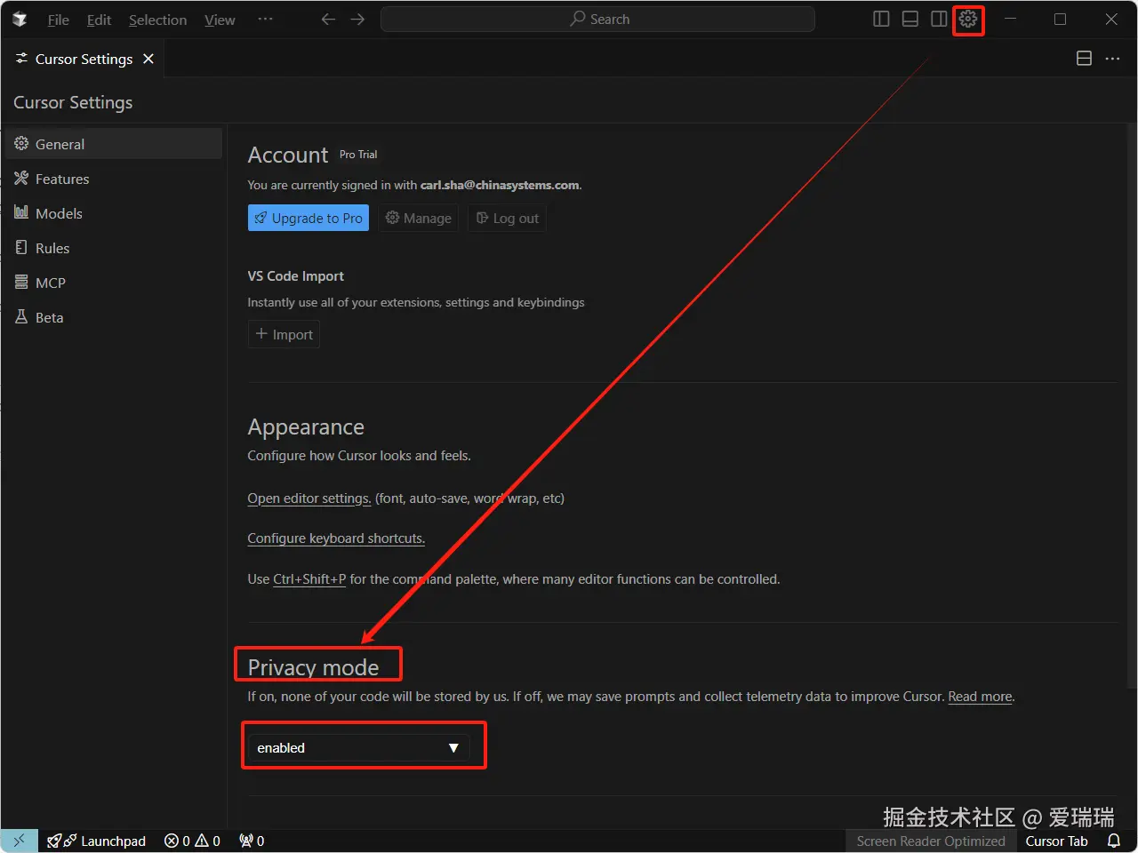
Task: Close the Cursor window
Action: tap(1111, 20)
